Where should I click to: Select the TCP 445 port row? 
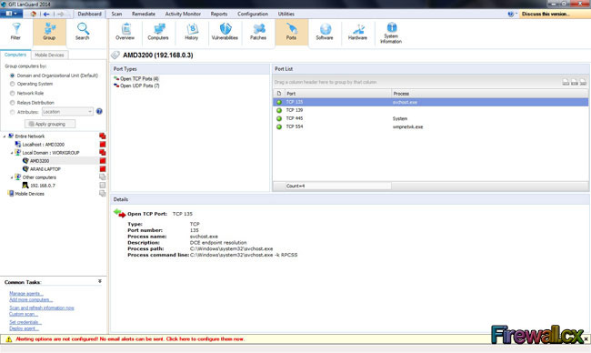(x=430, y=118)
